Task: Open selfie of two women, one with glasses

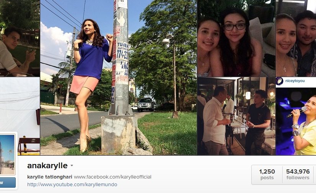Action: click(236, 38)
